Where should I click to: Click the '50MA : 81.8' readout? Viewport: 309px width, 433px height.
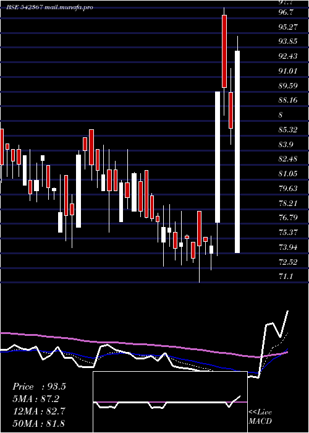tap(39, 424)
